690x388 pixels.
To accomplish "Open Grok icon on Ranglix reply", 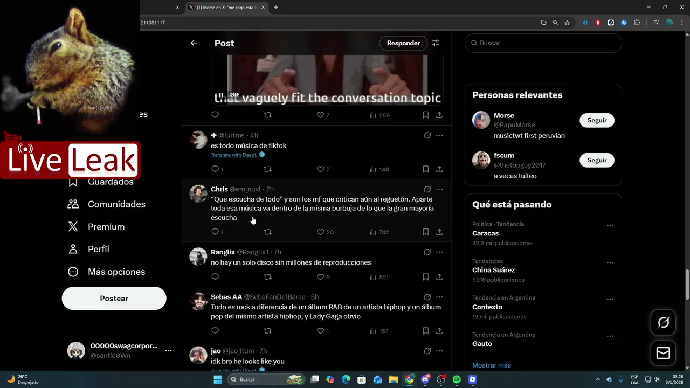I will (x=427, y=252).
